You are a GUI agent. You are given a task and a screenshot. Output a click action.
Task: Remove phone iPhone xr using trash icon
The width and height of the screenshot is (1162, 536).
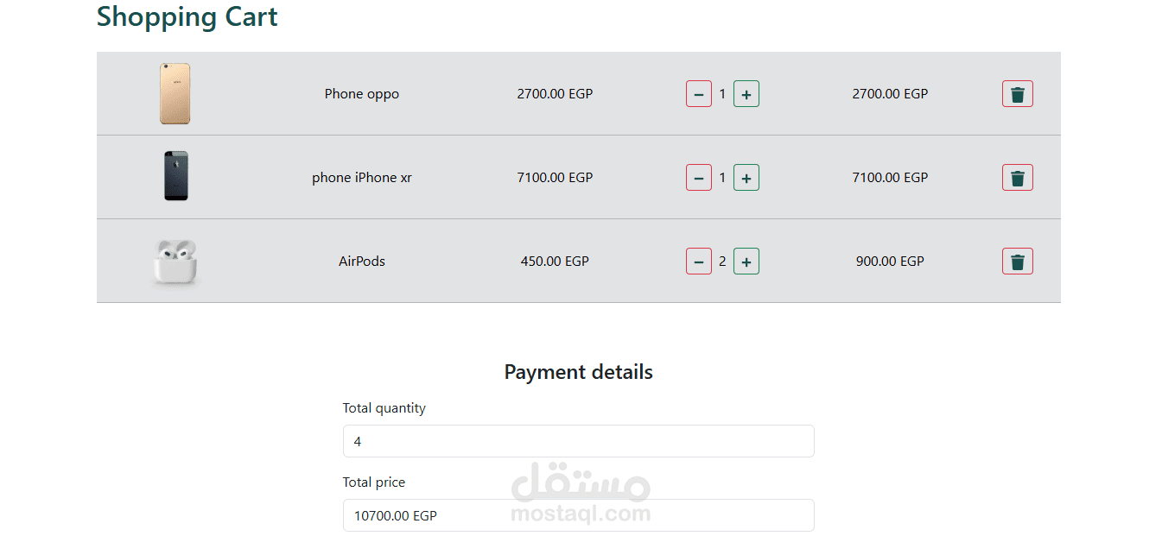(1017, 178)
